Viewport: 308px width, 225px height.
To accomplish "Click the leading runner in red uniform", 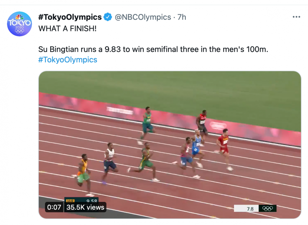I will click(224, 146).
